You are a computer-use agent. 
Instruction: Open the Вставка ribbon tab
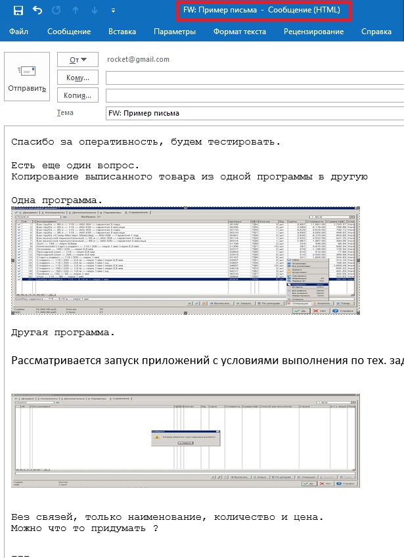click(x=122, y=32)
